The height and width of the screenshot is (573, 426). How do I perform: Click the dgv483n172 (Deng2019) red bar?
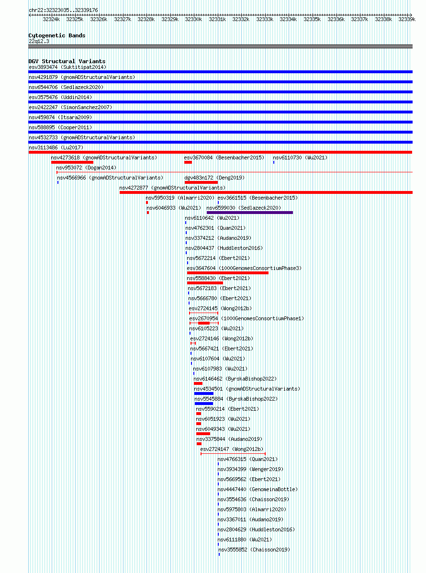click(x=202, y=182)
